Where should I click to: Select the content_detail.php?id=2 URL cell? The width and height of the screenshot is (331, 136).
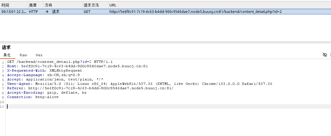click(195, 12)
